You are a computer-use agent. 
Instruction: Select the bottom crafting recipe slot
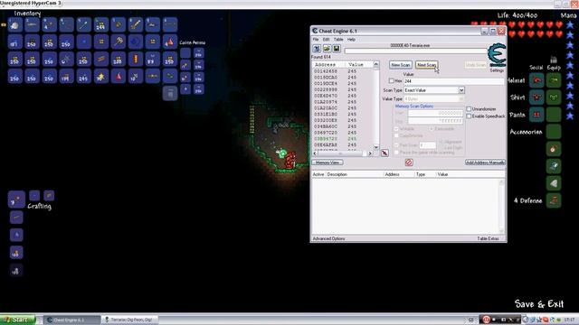(16, 271)
